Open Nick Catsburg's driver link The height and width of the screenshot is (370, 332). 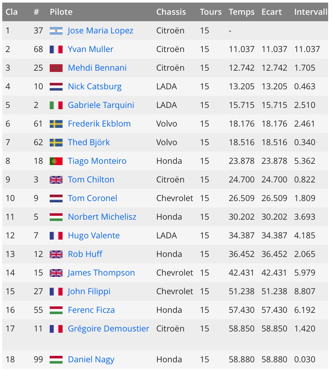point(95,87)
